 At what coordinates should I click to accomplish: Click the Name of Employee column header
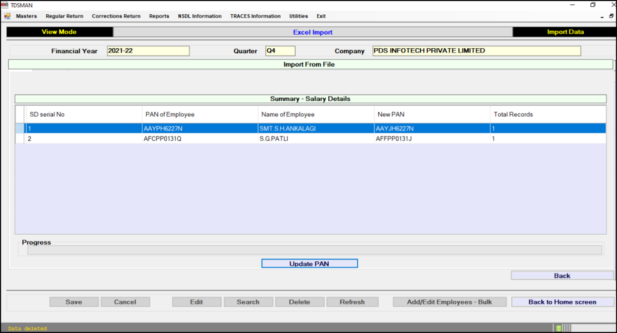316,114
